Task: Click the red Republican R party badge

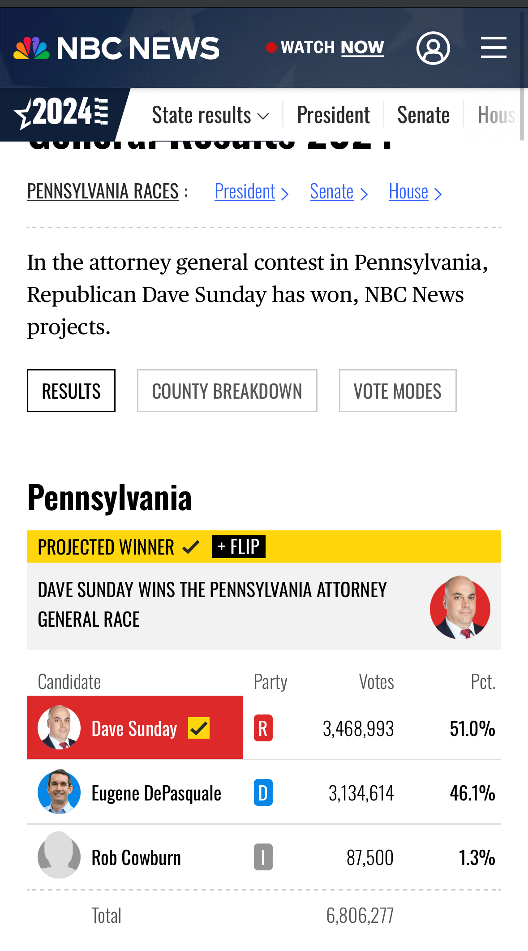Action: tap(263, 728)
